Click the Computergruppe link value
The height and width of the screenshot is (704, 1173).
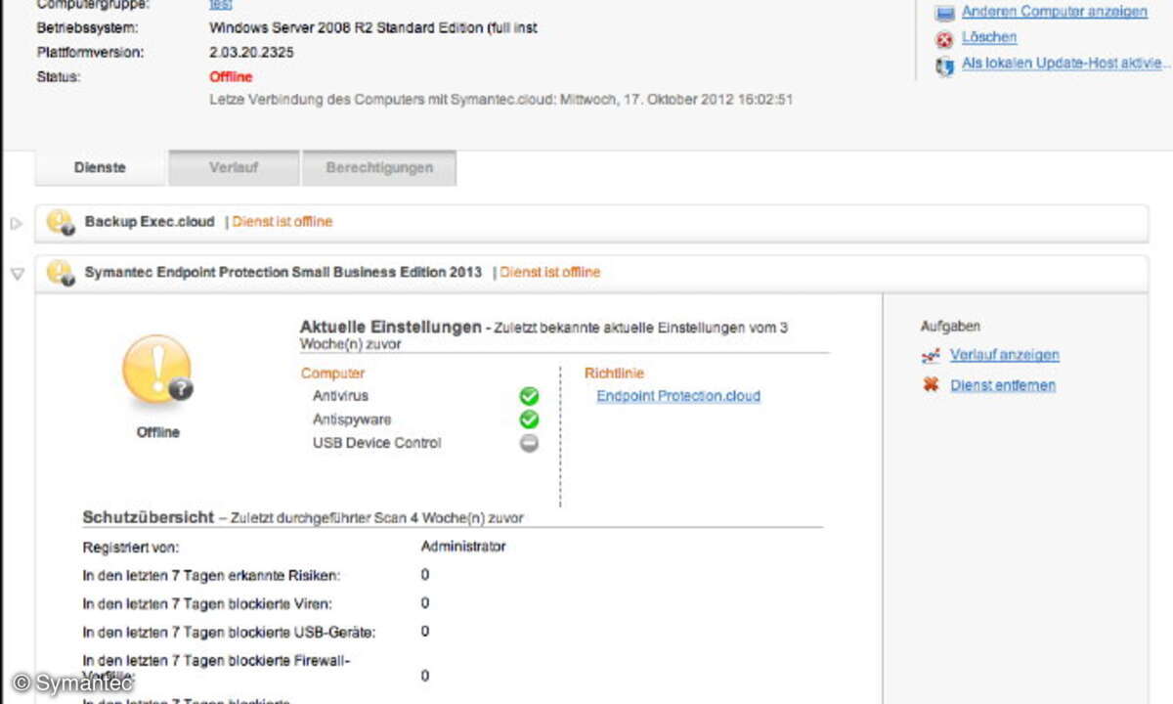click(221, 5)
